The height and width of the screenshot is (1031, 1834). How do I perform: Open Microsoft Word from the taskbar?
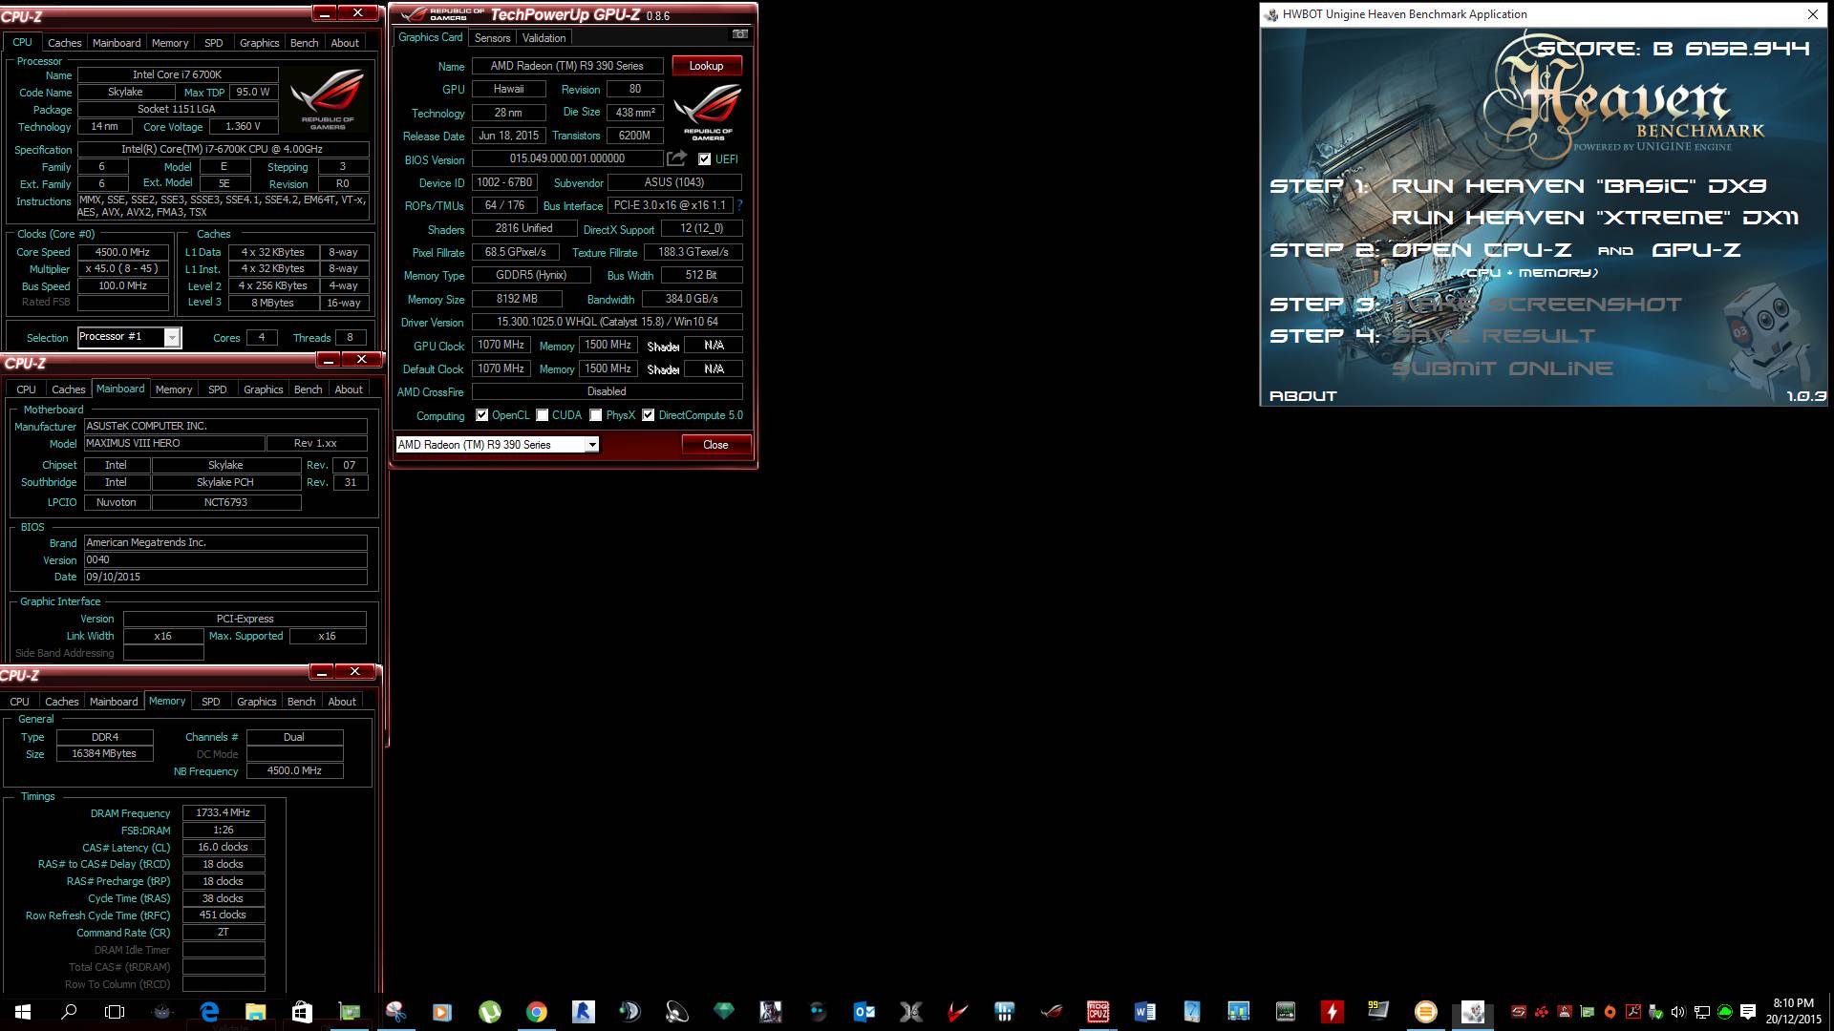point(1144,1012)
